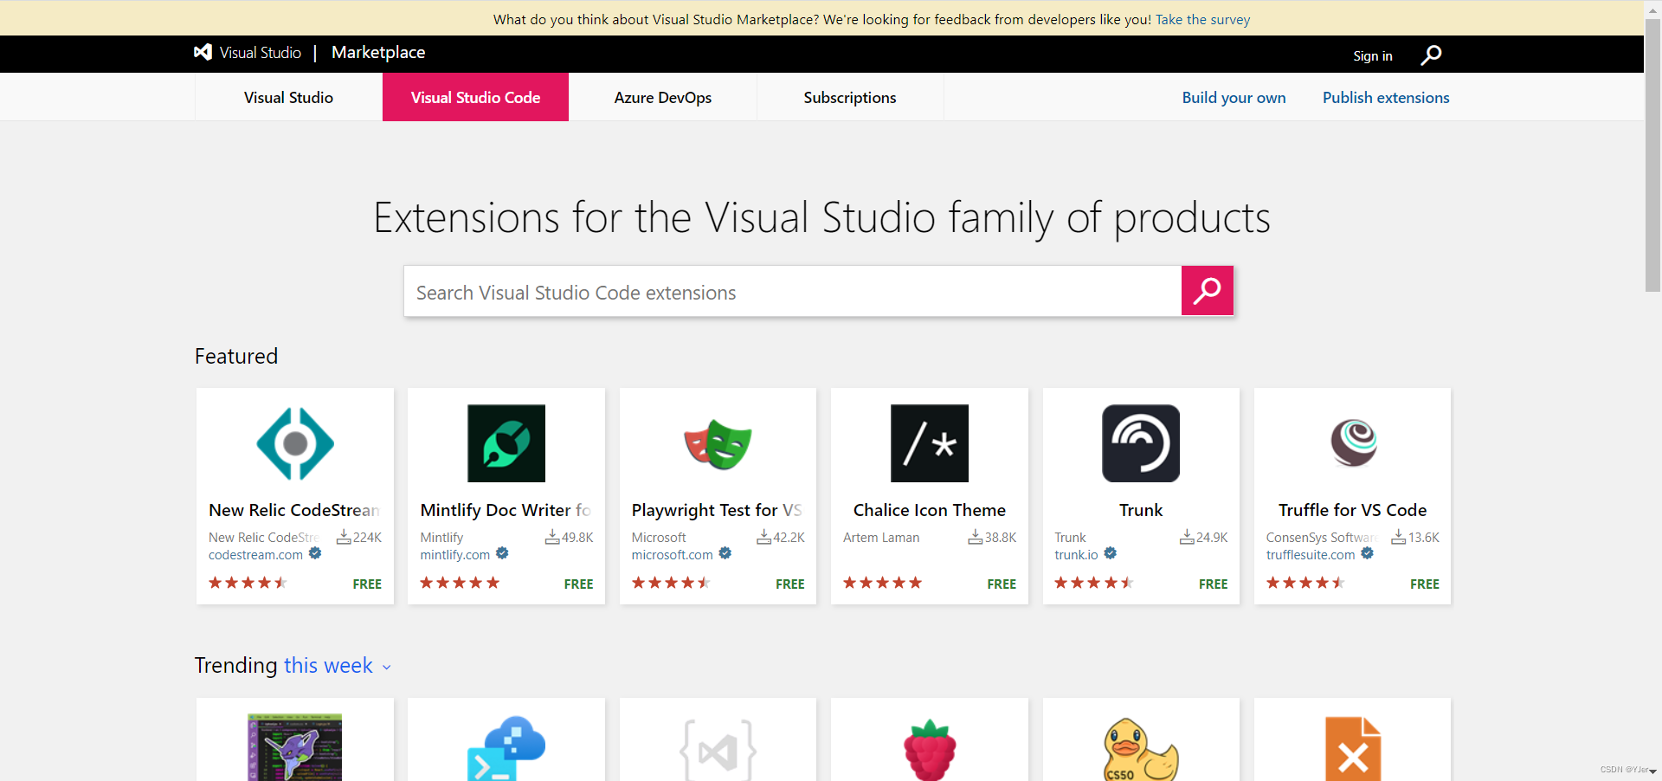Open Chalice Icon Theme extension icon

click(x=930, y=443)
